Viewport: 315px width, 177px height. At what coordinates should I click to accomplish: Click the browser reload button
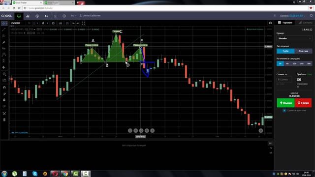14,8
